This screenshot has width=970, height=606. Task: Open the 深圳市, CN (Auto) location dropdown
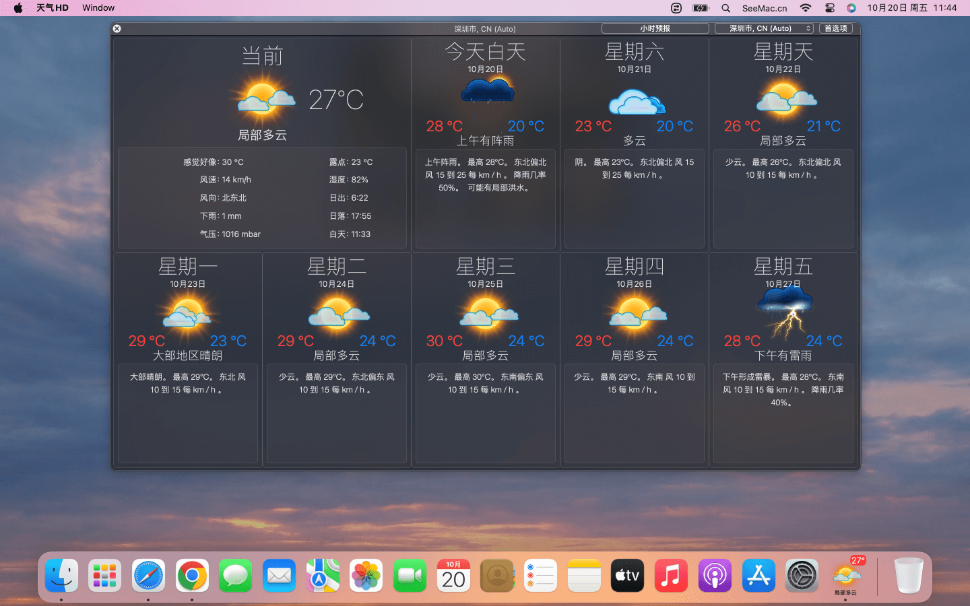coord(764,28)
